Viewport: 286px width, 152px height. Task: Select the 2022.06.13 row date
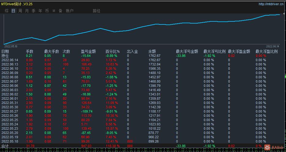click(10, 64)
